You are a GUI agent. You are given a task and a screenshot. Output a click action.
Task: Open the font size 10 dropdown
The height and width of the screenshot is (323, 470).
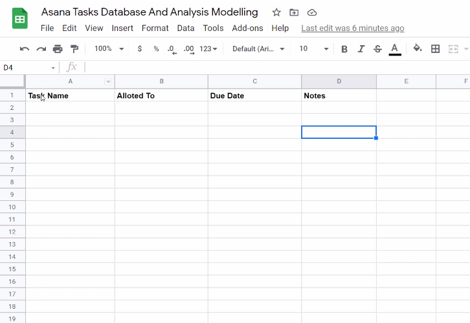tap(314, 48)
